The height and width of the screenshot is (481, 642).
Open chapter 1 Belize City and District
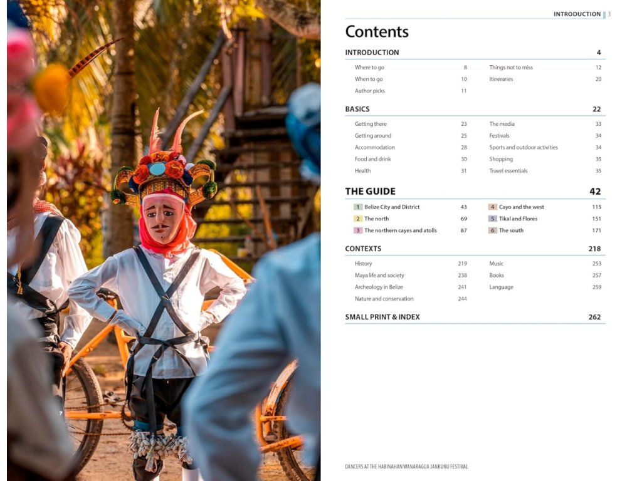click(x=392, y=207)
